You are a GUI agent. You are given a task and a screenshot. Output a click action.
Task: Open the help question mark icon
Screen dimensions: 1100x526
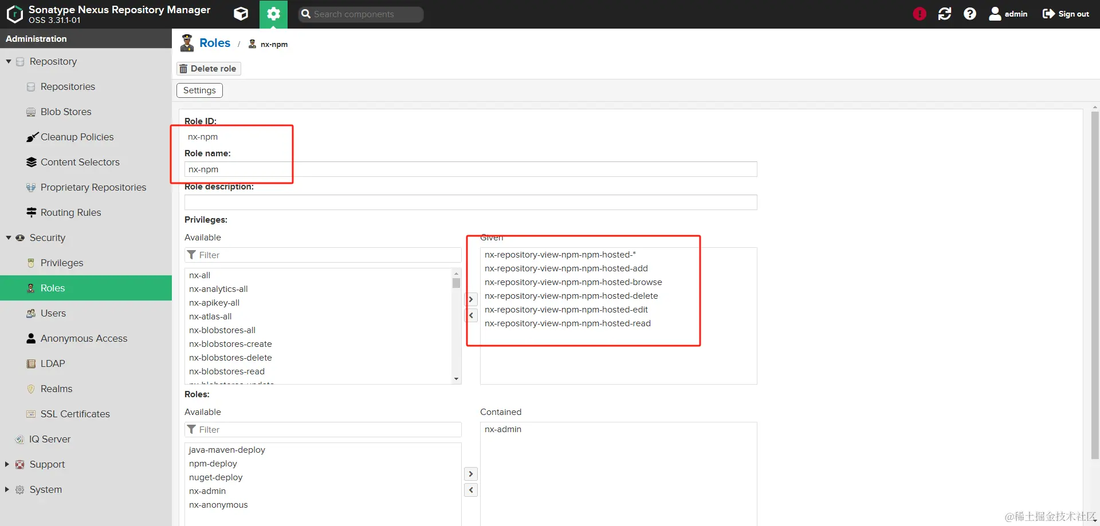click(x=970, y=14)
